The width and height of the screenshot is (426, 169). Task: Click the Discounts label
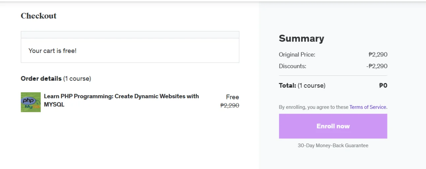point(293,66)
